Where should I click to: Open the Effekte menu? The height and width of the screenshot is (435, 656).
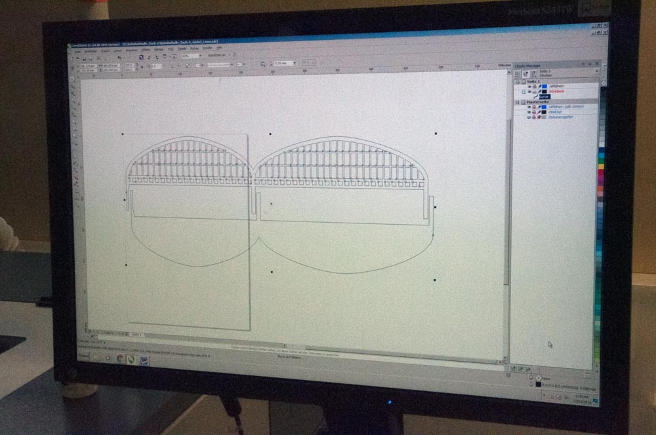[x=146, y=49]
